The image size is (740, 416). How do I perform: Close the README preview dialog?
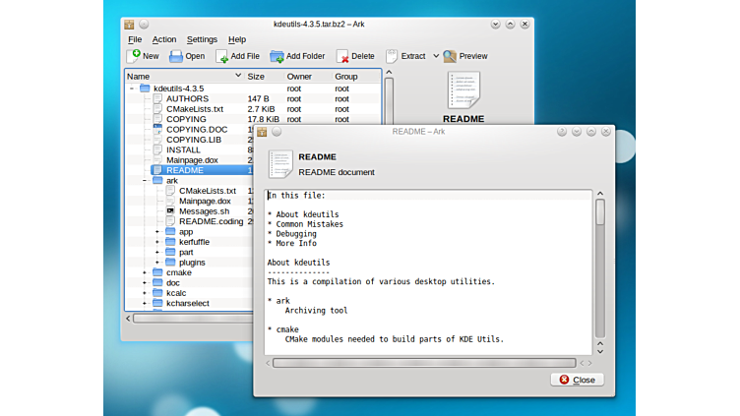[x=577, y=380]
